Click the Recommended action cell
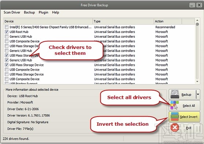The height and width of the screenshot is (144, 204). coord(165,27)
